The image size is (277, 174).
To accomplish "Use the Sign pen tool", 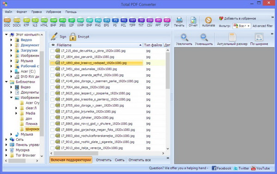I will click(58, 36).
